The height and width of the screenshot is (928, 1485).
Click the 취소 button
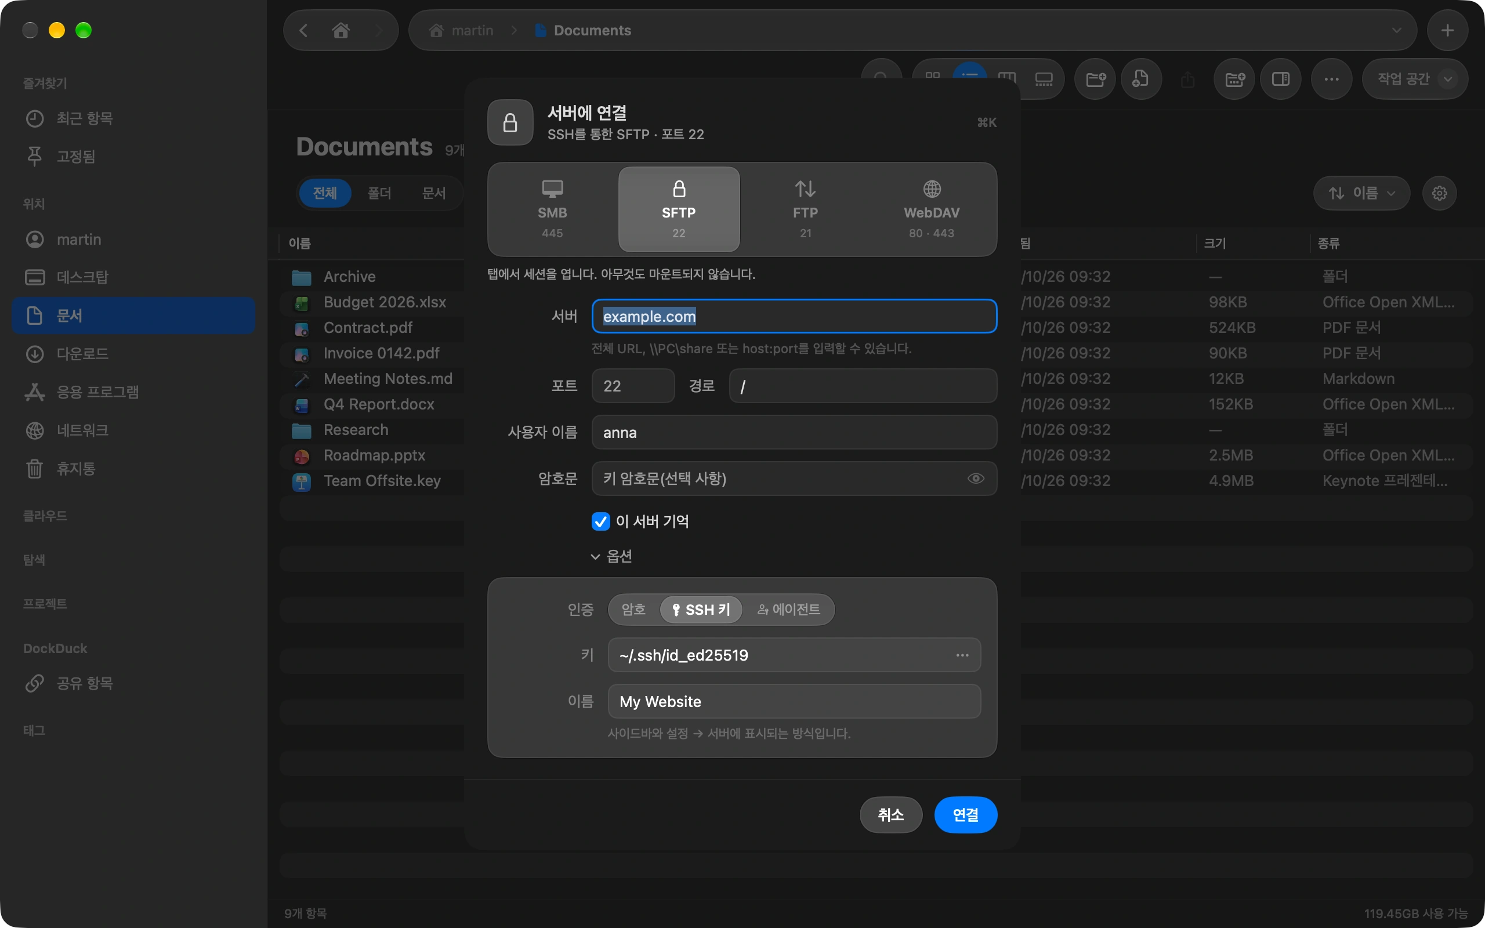(890, 814)
